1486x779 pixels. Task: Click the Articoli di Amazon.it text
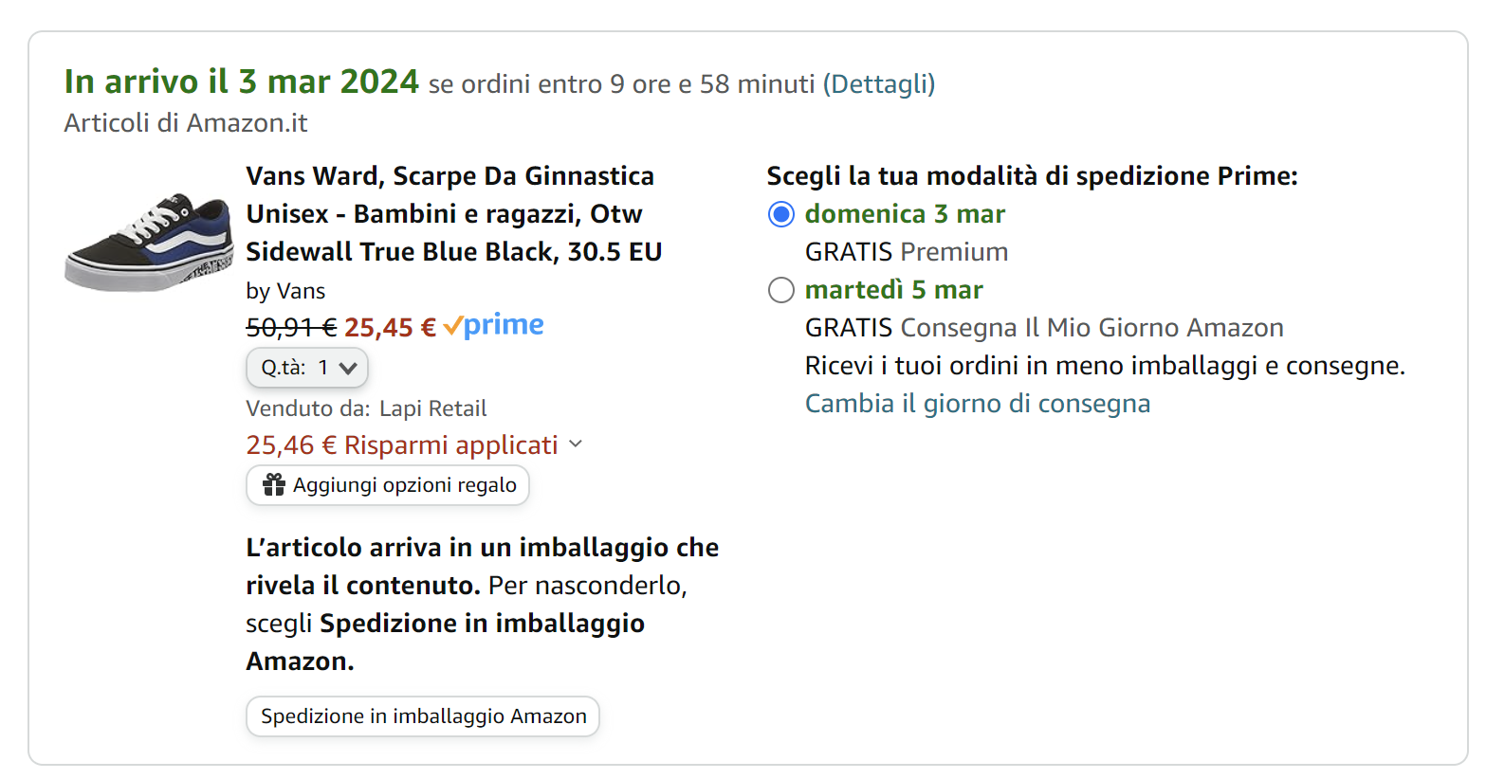click(x=186, y=121)
